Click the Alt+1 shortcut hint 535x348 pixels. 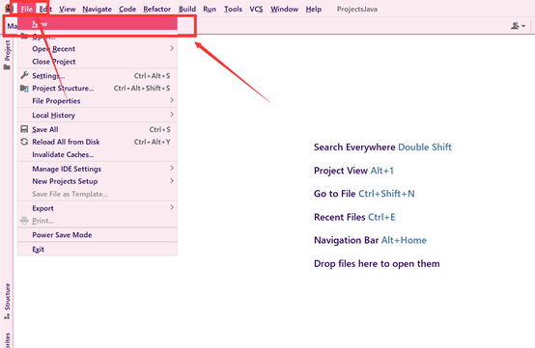(x=381, y=171)
